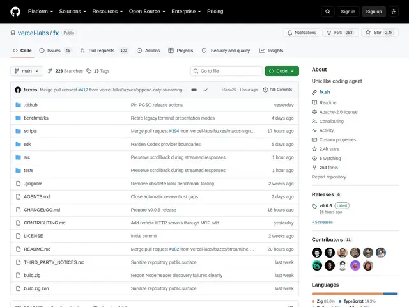409x307 pixels.
Task: Click the Notifications bell button
Action: [302, 33]
